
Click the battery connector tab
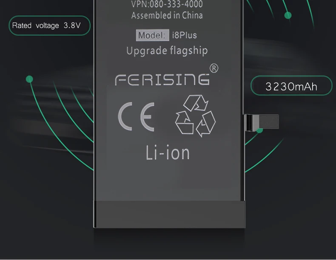coord(262,122)
